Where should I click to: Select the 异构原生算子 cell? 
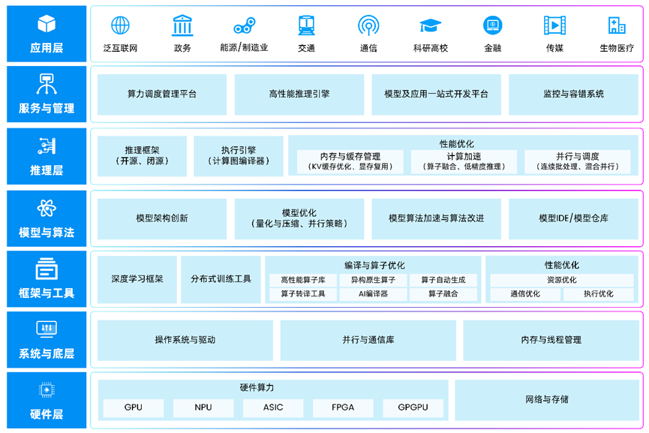tap(373, 280)
